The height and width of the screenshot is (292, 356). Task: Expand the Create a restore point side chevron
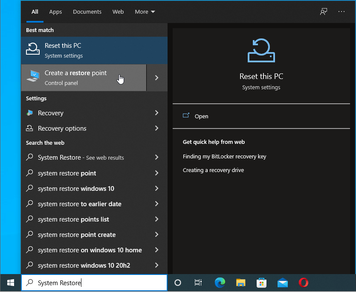(157, 78)
